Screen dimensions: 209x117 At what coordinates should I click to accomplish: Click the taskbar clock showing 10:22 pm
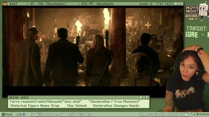[204, 114]
